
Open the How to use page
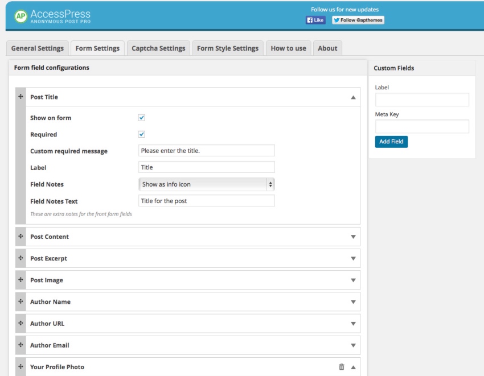pyautogui.click(x=288, y=48)
